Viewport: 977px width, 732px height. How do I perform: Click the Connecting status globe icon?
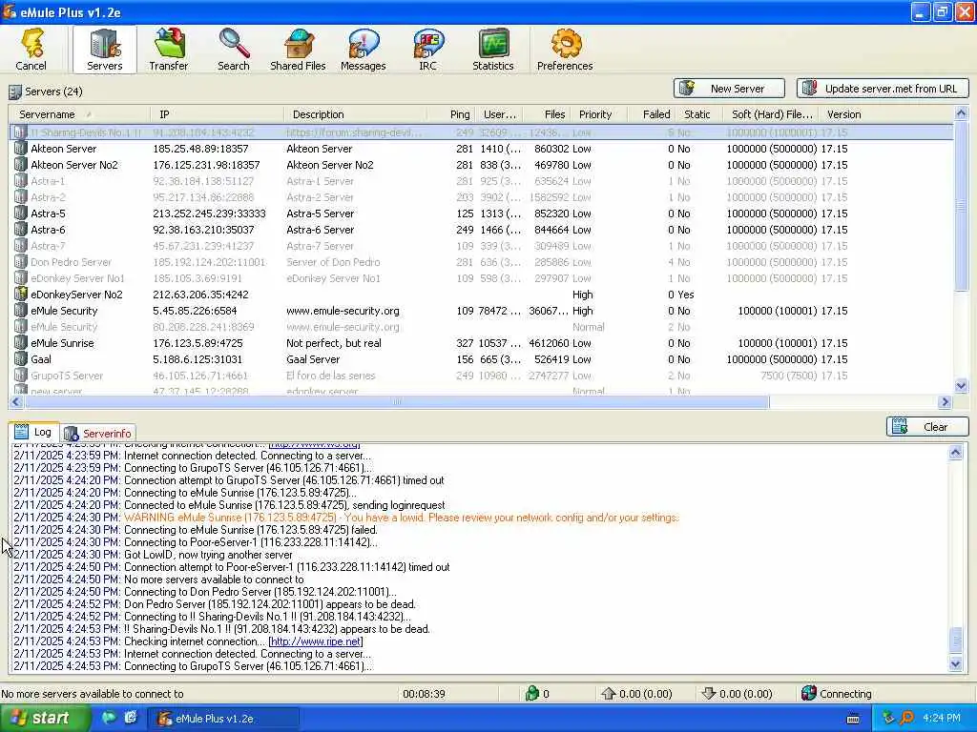809,694
